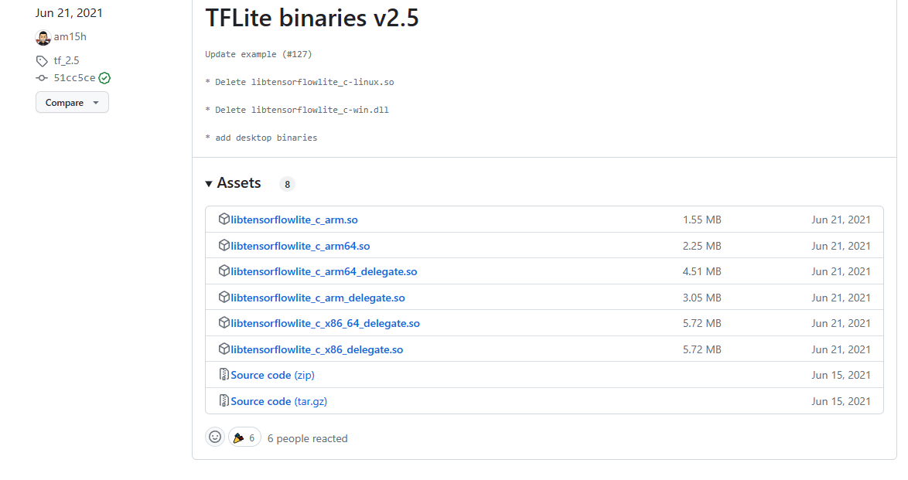
Task: Click zip file icon for Source code (zip)
Action: point(224,375)
